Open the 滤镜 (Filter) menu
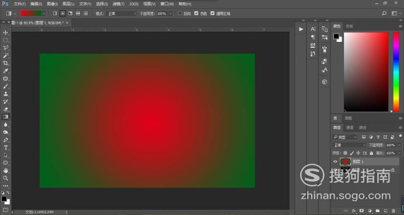Screen dimensions: 404x215 point(119,4)
